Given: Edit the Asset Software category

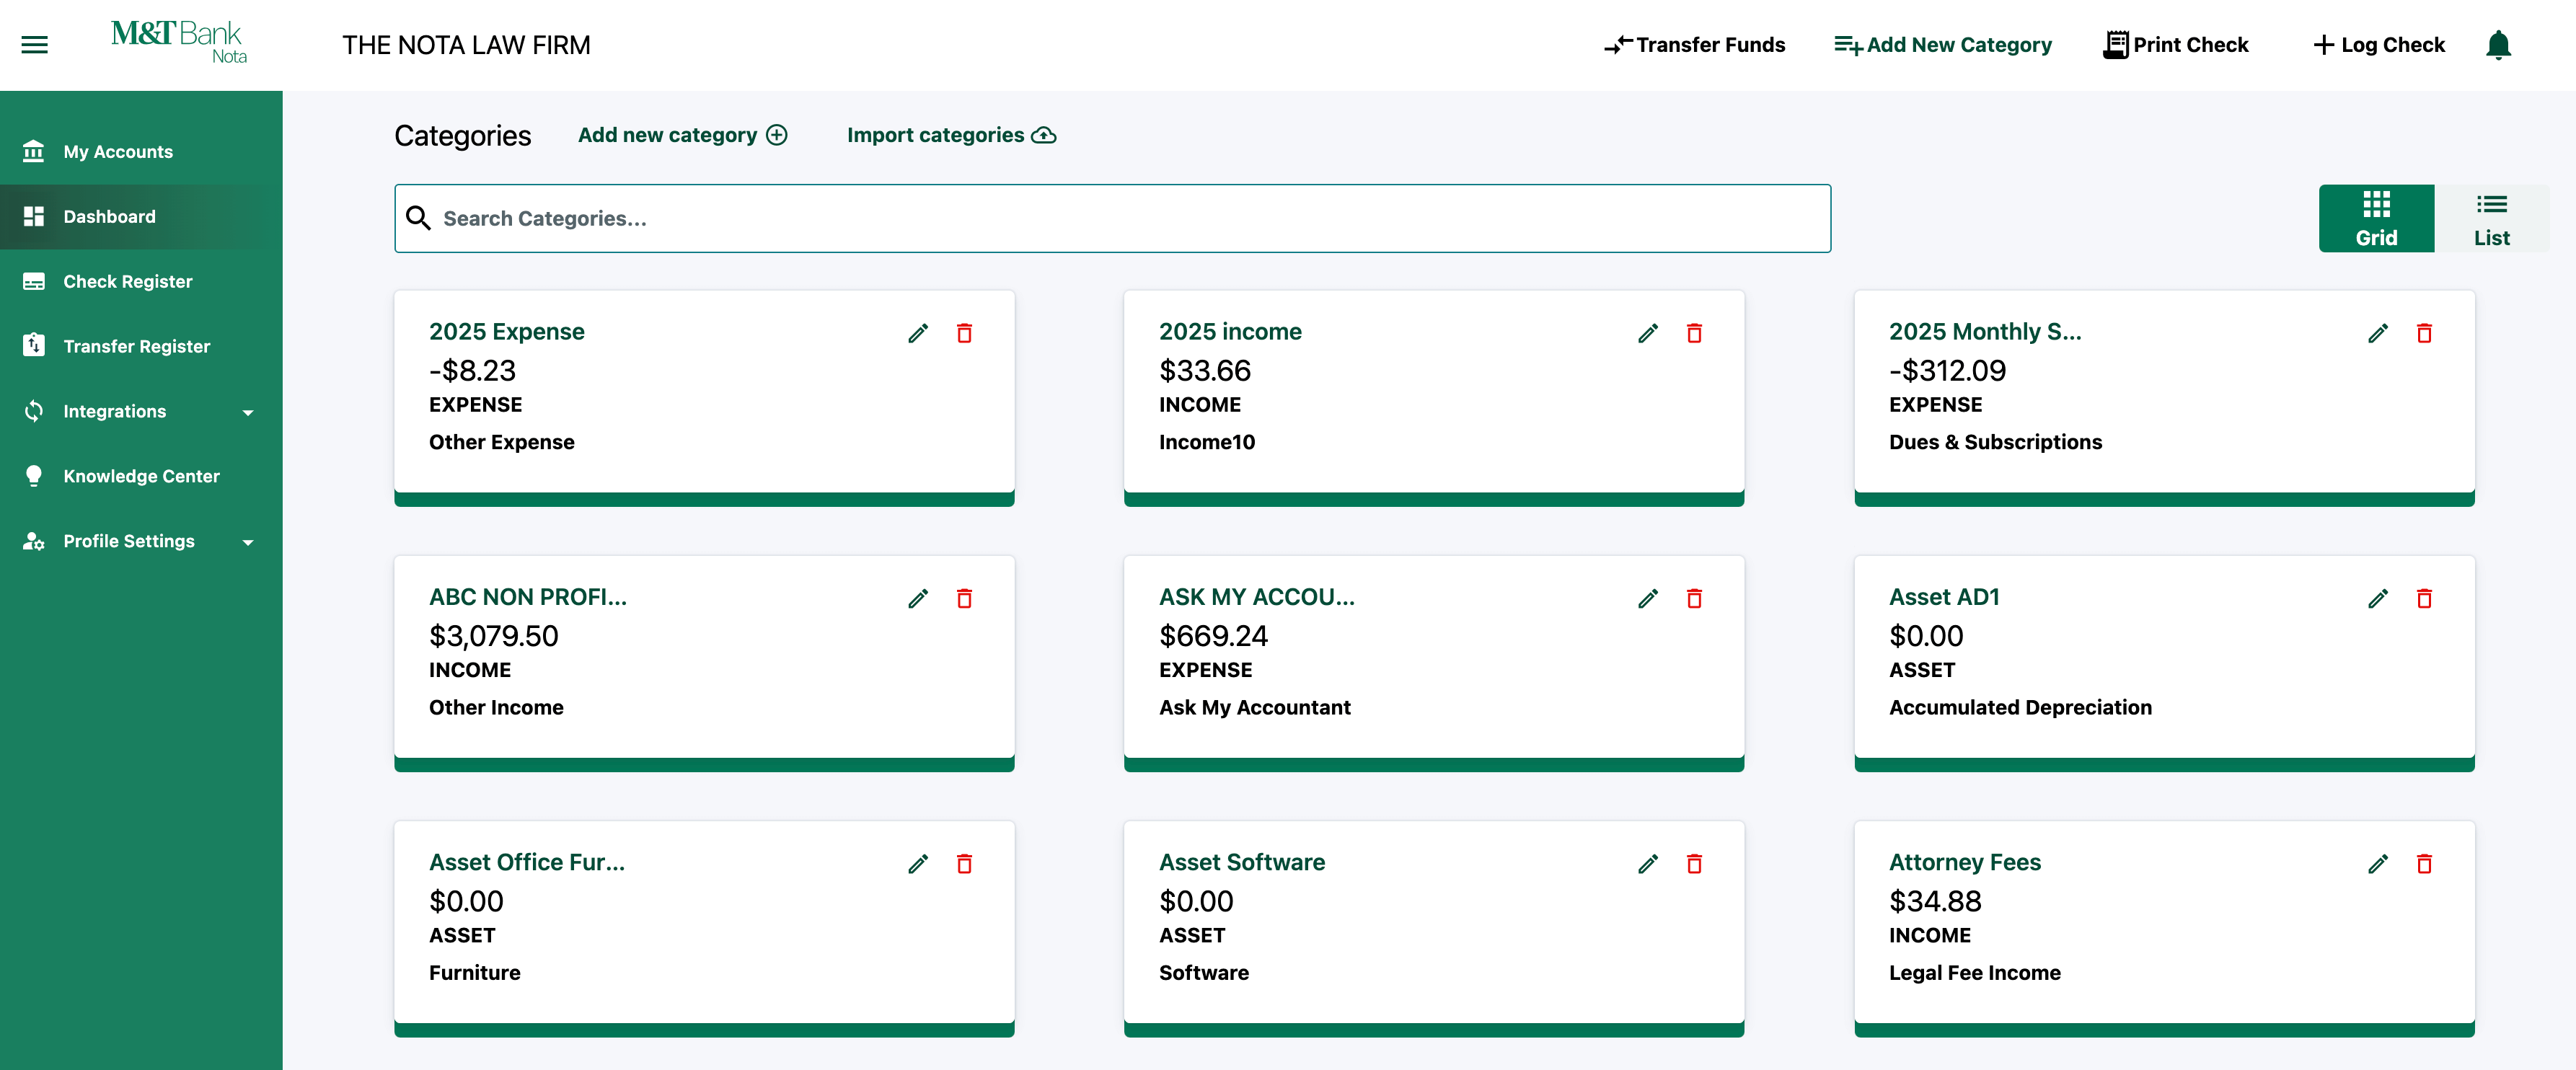Looking at the screenshot, I should (x=1648, y=863).
